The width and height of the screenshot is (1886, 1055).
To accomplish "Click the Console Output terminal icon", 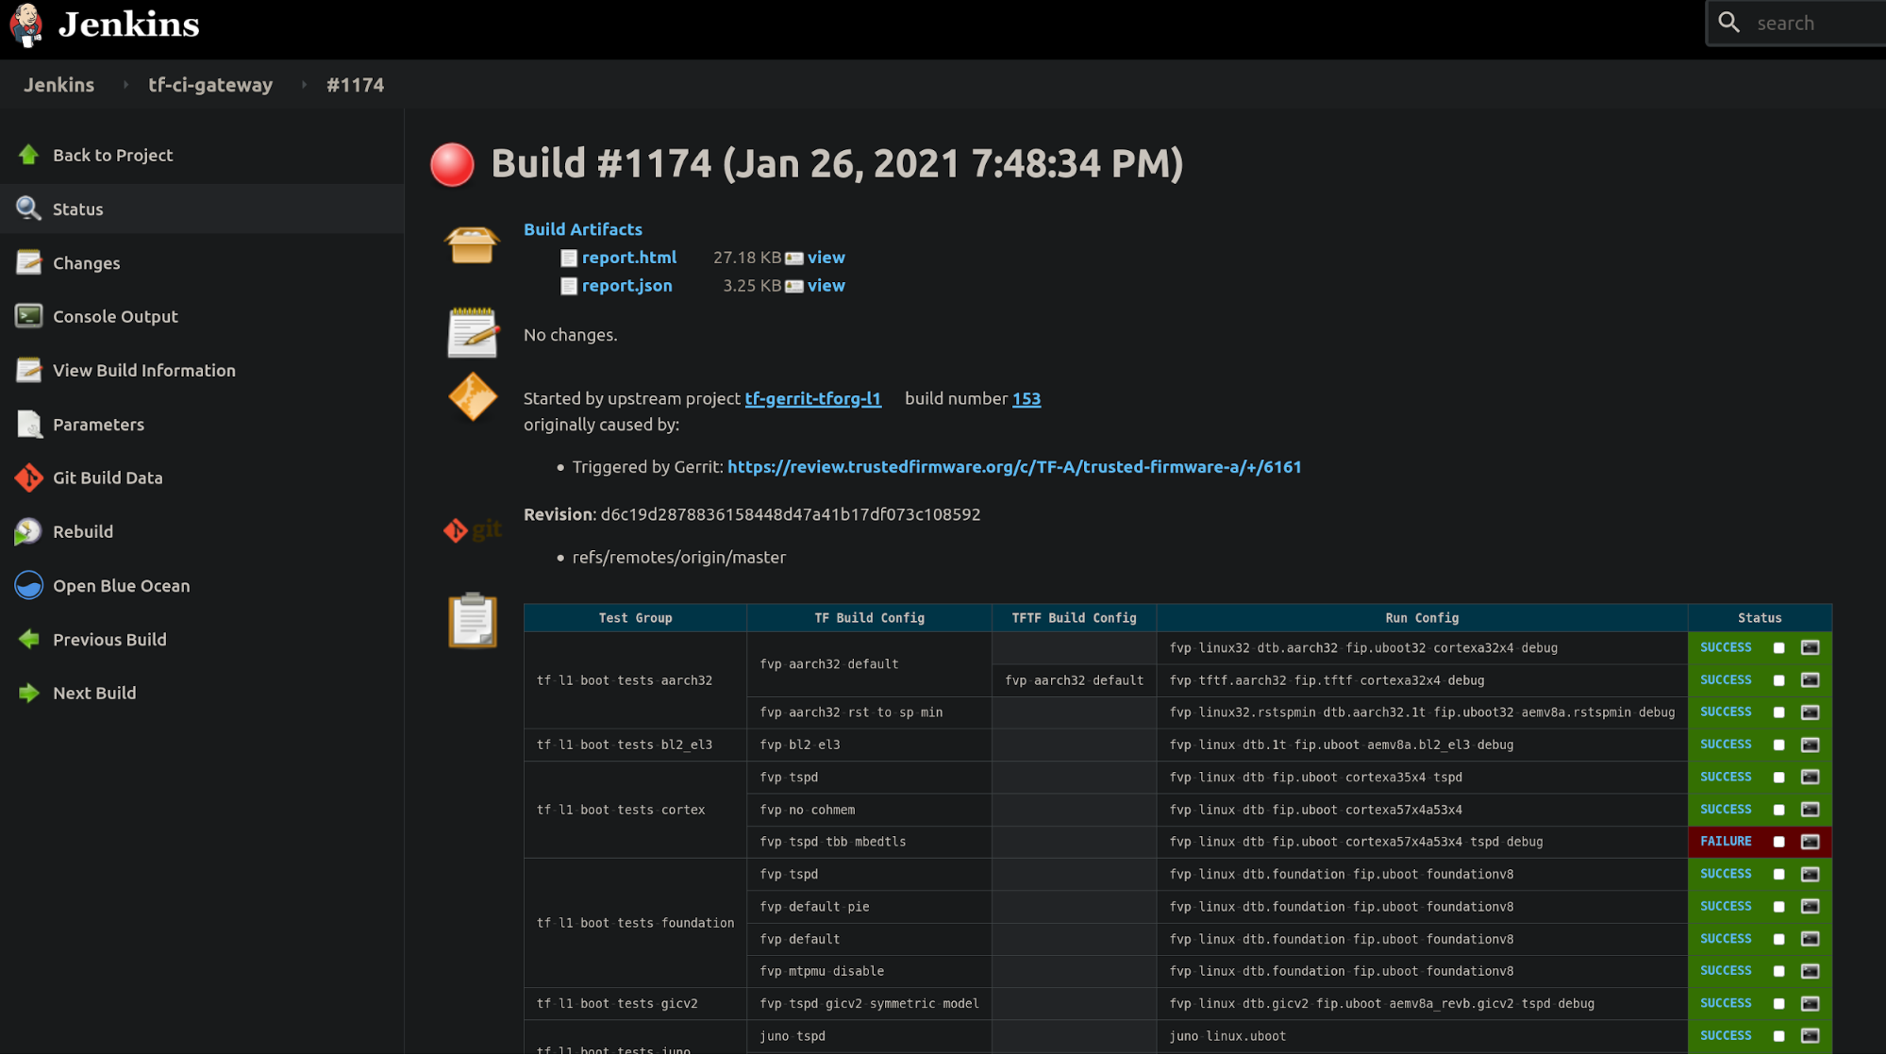I will point(28,316).
